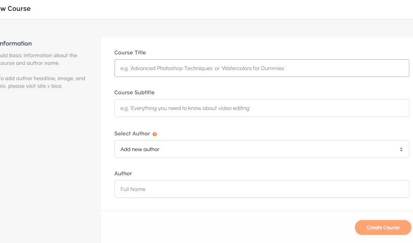This screenshot has height=243, width=413.
Task: Click the 'Select Author' label text
Action: point(132,133)
